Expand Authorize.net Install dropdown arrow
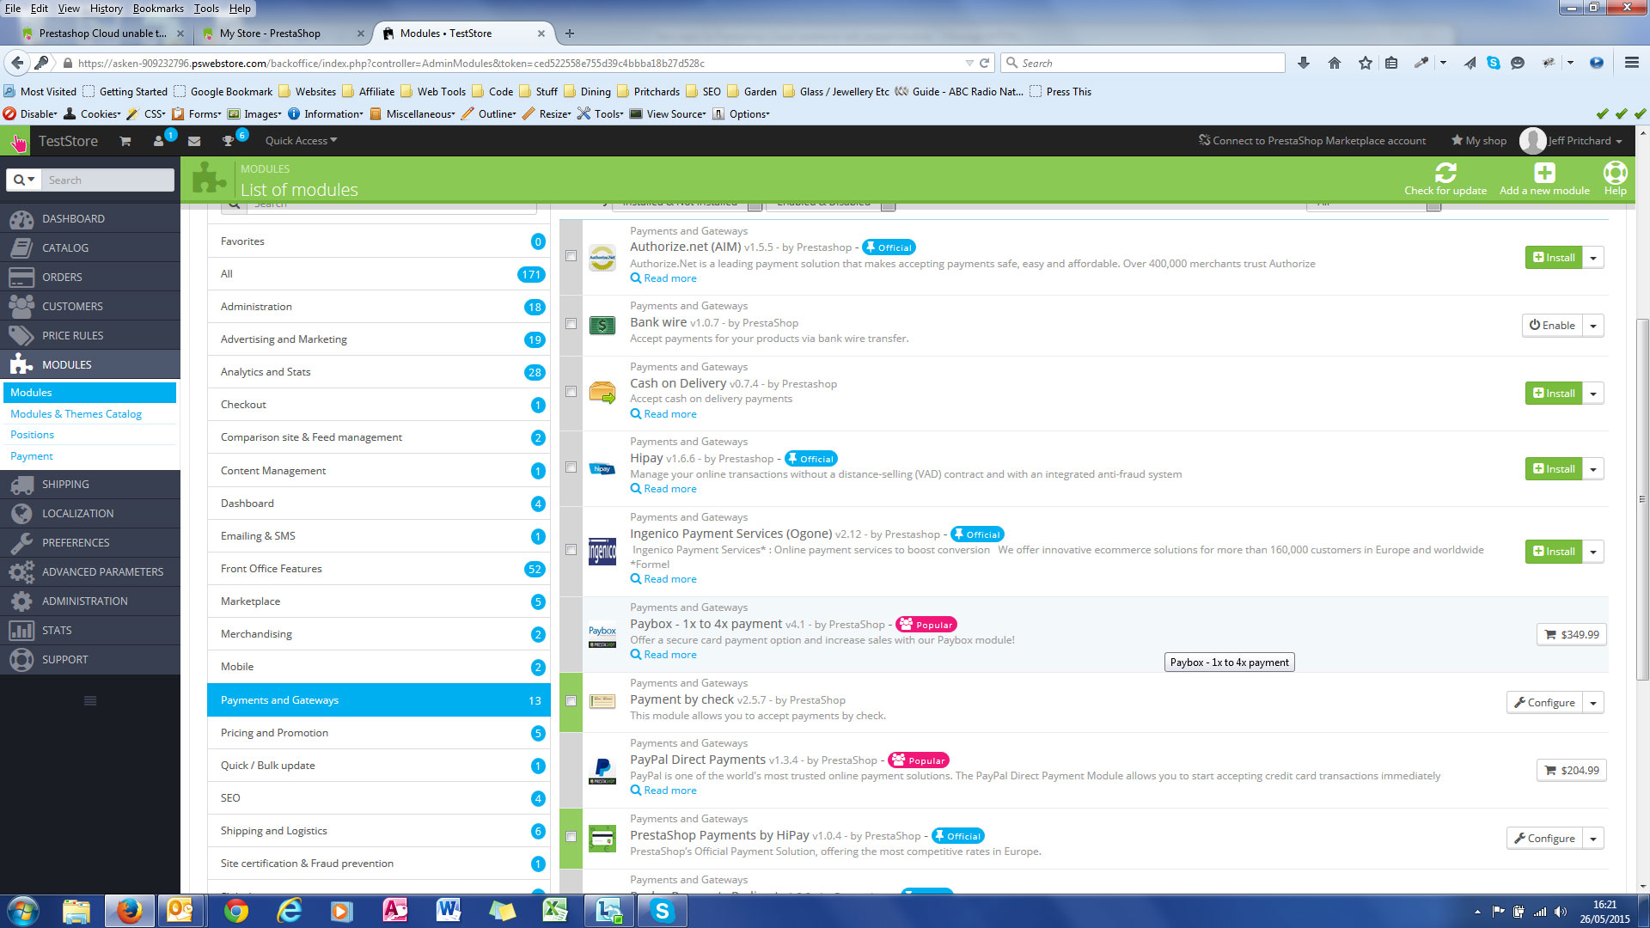This screenshot has width=1650, height=928. [1593, 258]
